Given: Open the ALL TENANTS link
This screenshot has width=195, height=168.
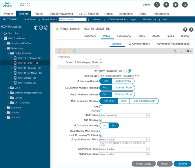Looking at the screenshot, I should click(x=10, y=19).
